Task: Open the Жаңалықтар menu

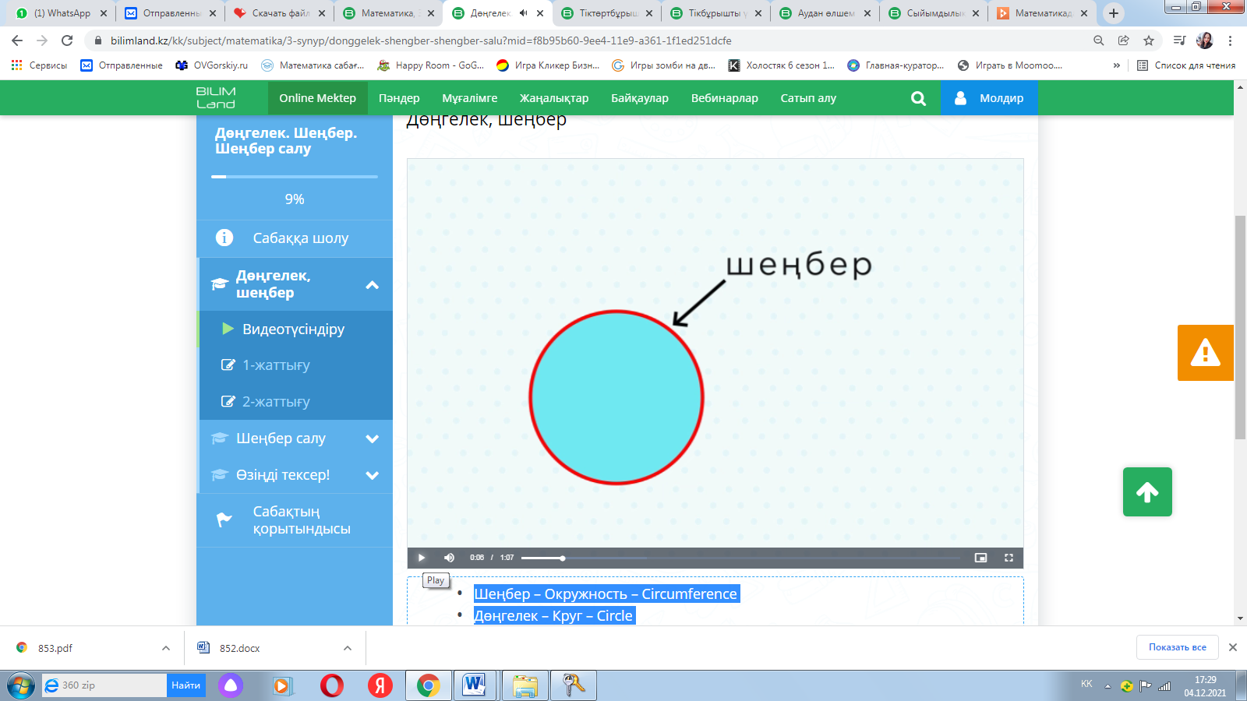Action: click(554, 98)
